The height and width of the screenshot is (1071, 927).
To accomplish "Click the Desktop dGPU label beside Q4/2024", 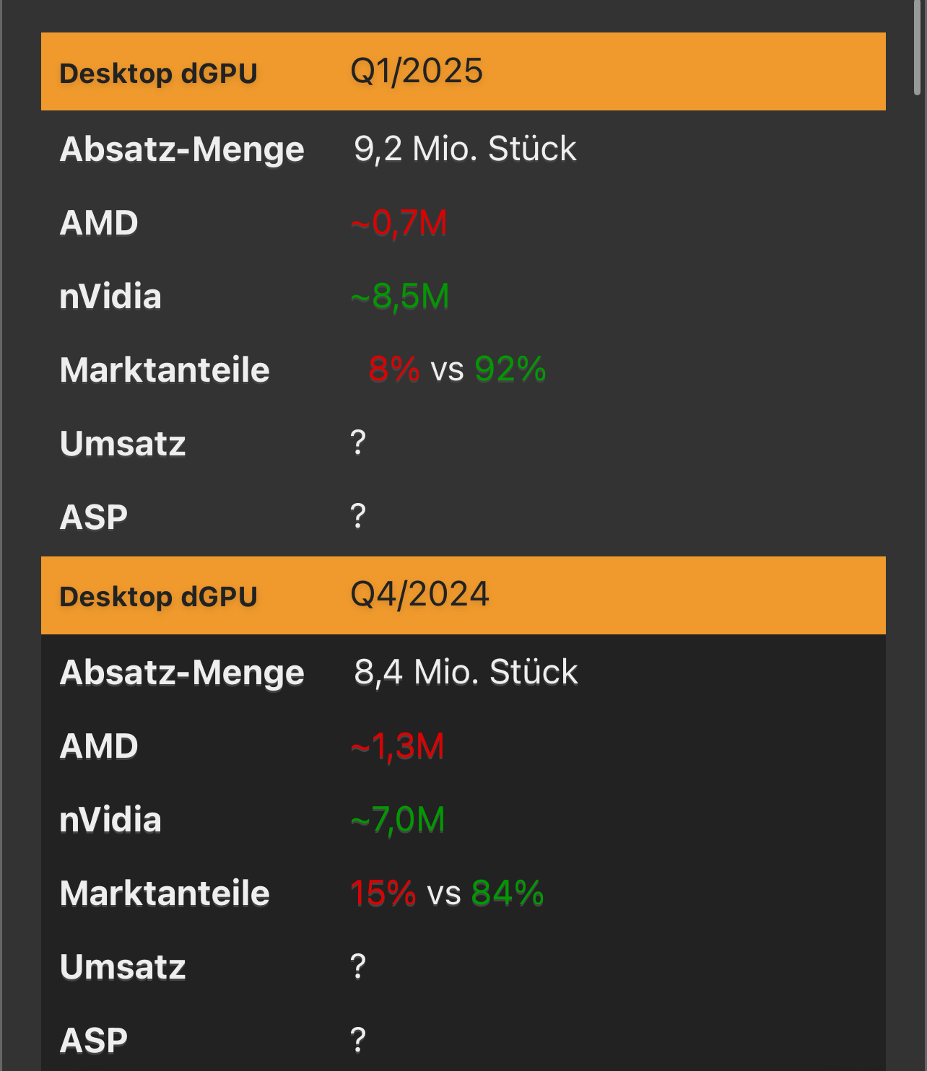I will point(158,597).
